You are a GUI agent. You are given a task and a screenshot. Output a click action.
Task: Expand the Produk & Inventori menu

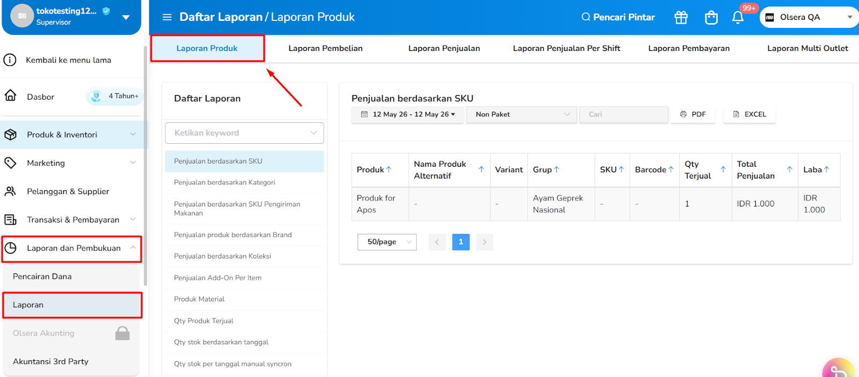(x=74, y=135)
